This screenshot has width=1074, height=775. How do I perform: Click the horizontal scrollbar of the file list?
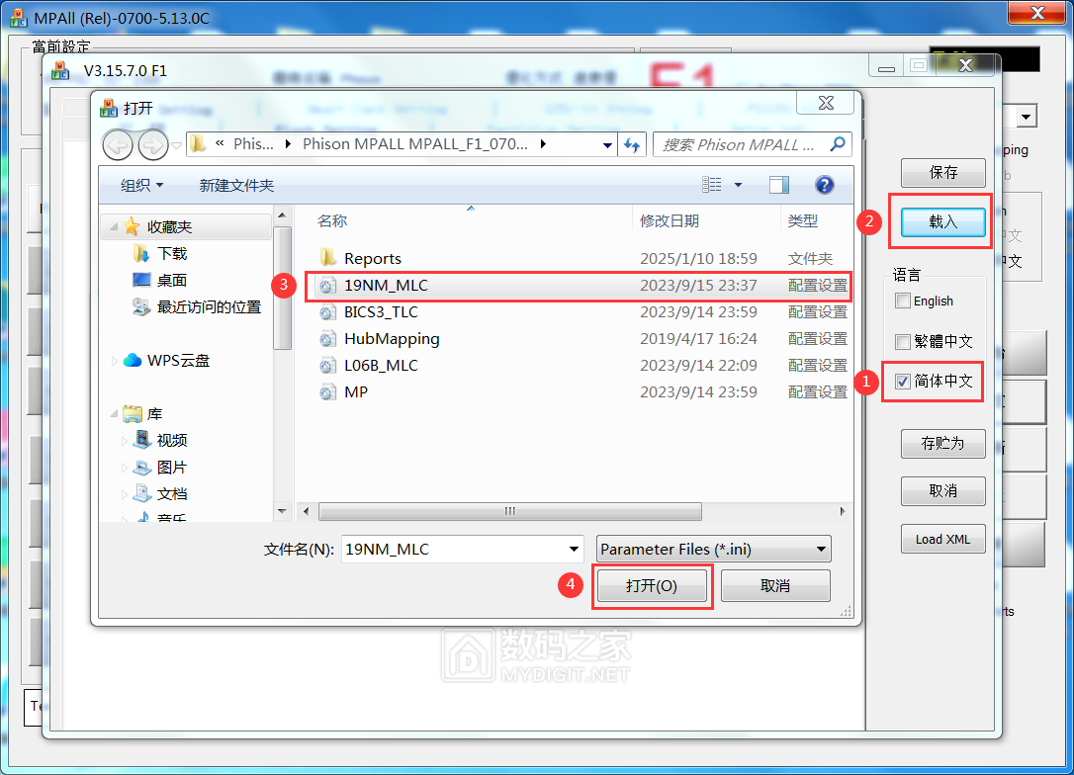[x=510, y=511]
